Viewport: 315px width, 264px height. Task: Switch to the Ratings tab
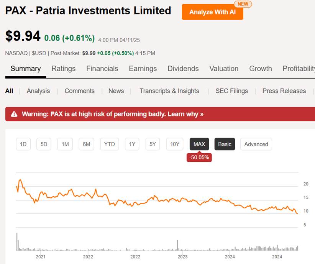coord(64,69)
